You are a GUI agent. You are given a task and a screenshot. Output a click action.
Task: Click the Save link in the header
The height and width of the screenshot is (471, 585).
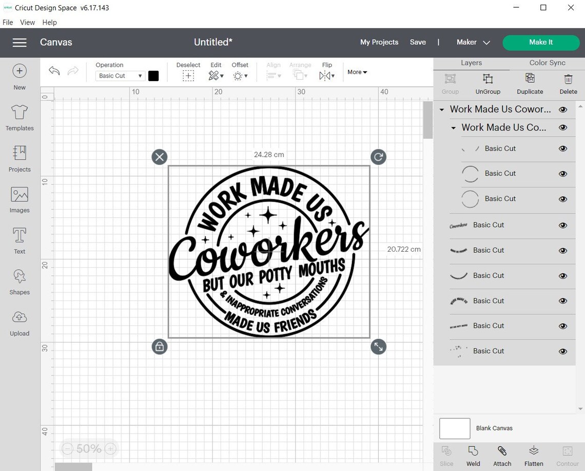click(x=418, y=42)
